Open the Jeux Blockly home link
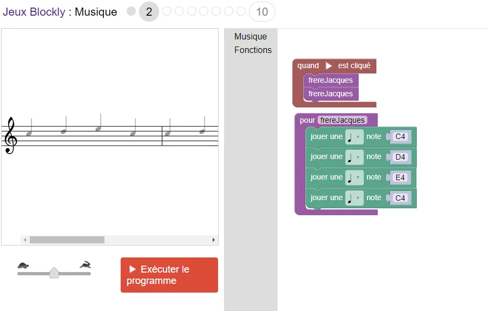Image resolution: width=487 pixels, height=311 pixels. [x=34, y=12]
